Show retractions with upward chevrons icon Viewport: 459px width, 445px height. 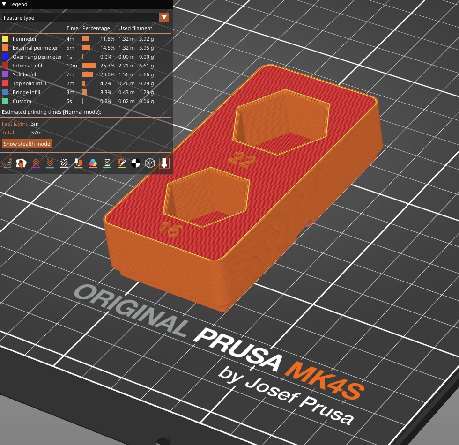[36, 163]
